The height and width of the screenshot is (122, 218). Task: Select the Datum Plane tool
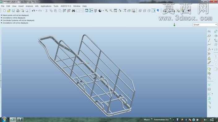pyautogui.click(x=209, y=36)
